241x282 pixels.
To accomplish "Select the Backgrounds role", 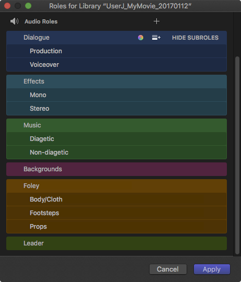I will tap(117, 169).
